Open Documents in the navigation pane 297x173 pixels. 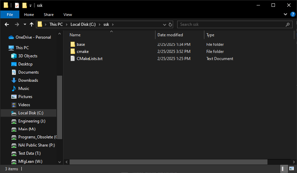(29, 72)
